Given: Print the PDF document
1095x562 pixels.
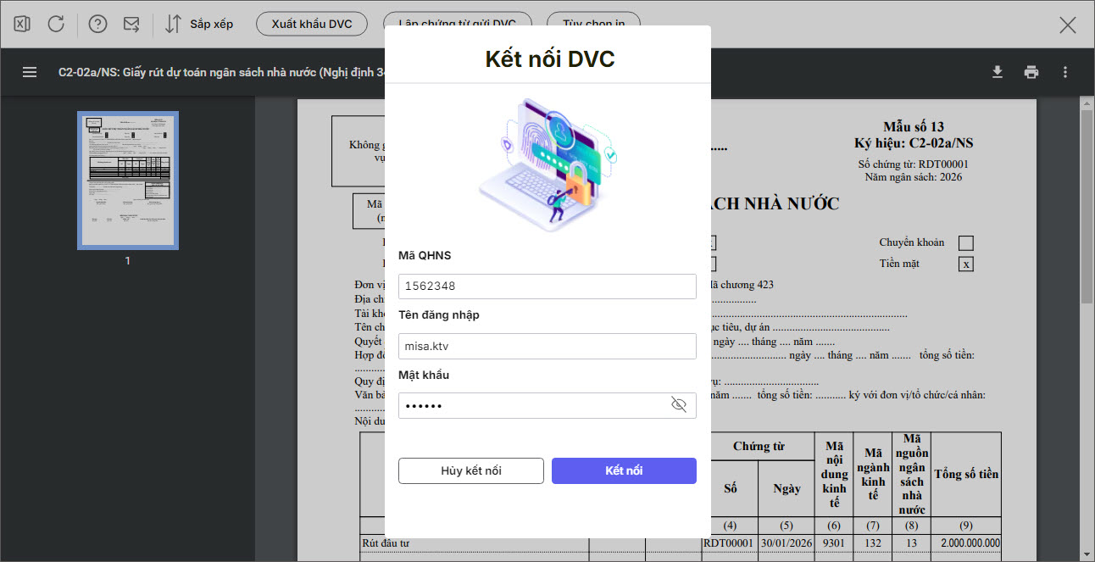Looking at the screenshot, I should (x=1031, y=72).
